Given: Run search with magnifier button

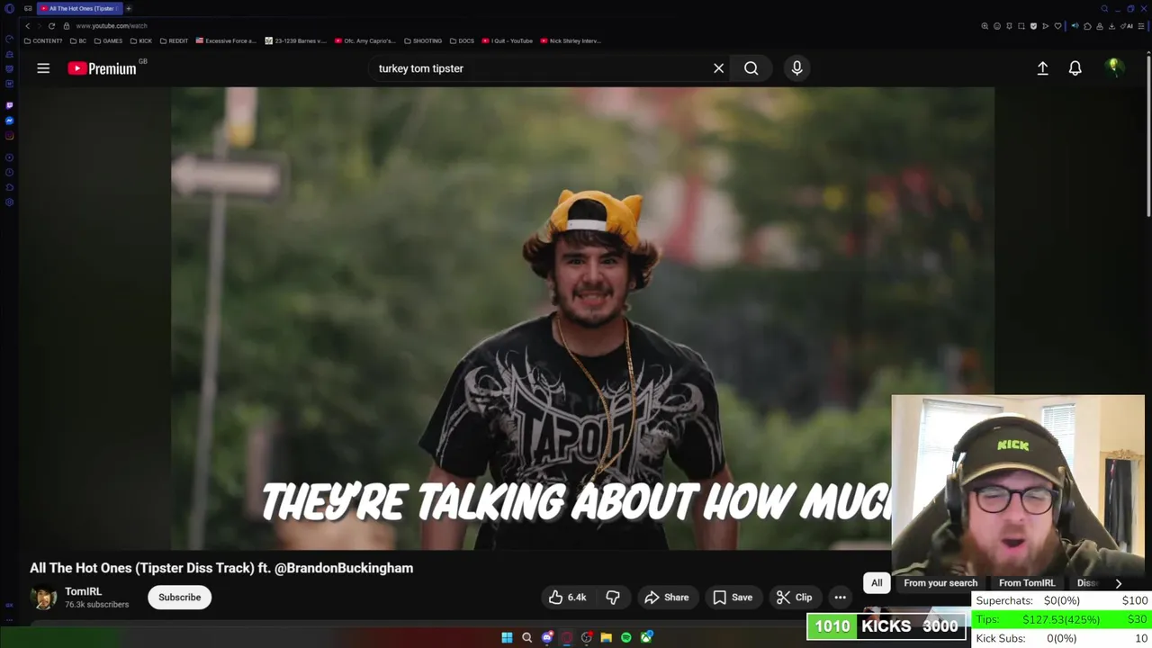Looking at the screenshot, I should pos(751,68).
